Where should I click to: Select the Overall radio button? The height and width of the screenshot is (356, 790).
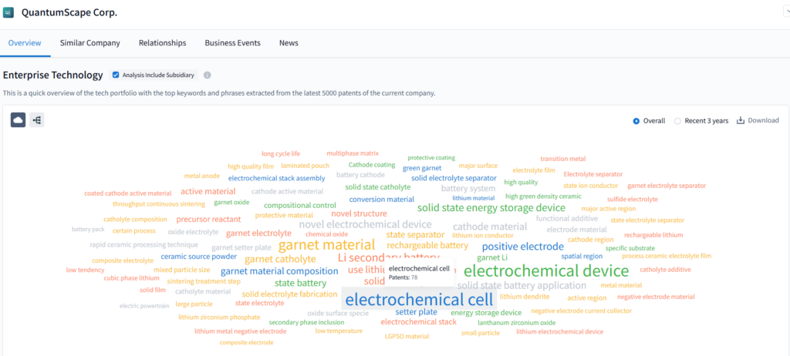pos(636,121)
